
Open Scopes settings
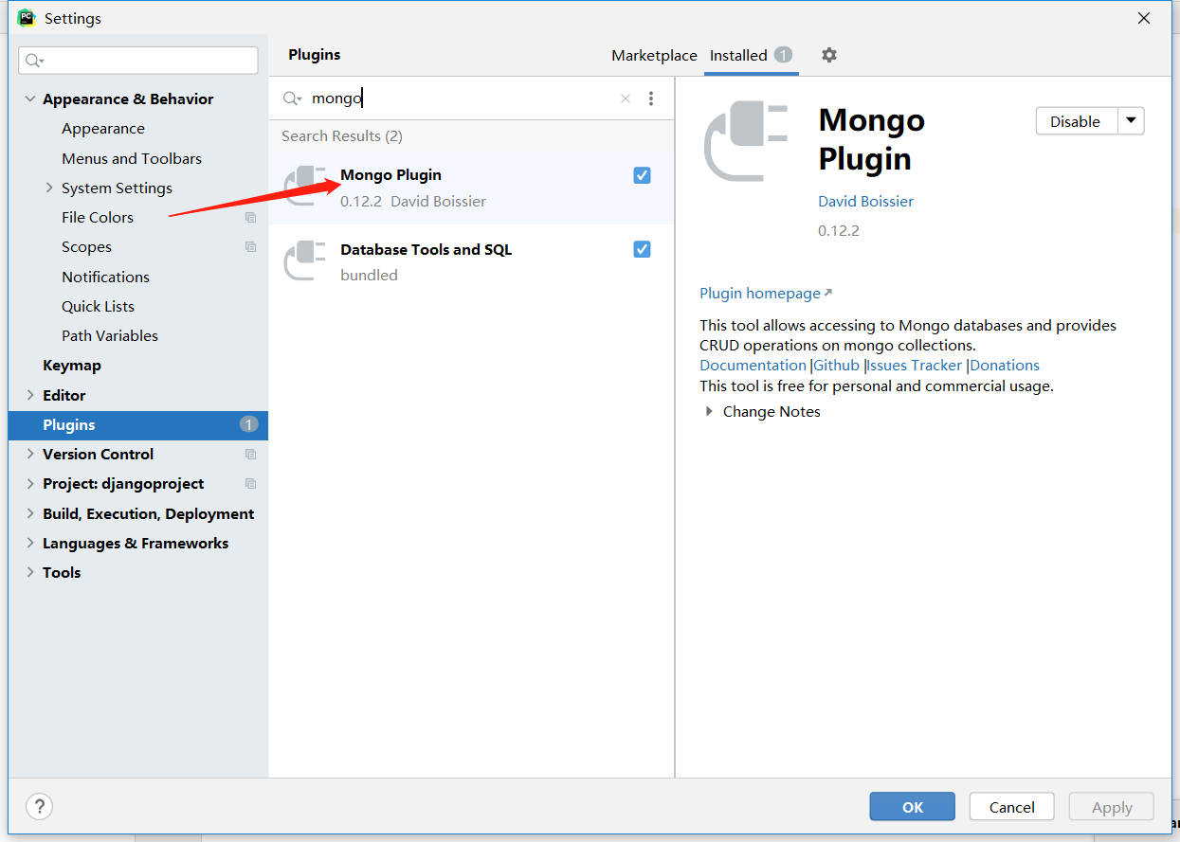click(86, 247)
